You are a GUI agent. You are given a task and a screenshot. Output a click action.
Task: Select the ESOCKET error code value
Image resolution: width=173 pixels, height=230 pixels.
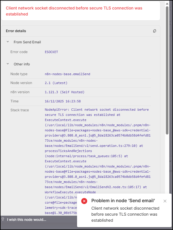click(51, 52)
